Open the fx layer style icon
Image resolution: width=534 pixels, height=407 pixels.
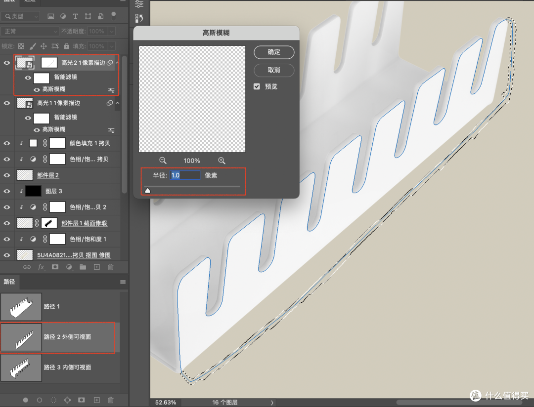pyautogui.click(x=41, y=267)
